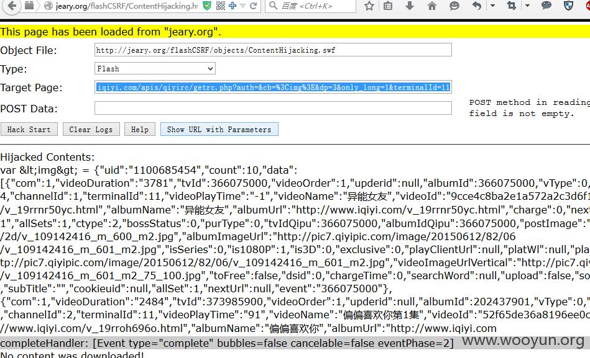The image size is (590, 358).
Task: Open downloads with the down arrow icon
Action: pos(410,6)
